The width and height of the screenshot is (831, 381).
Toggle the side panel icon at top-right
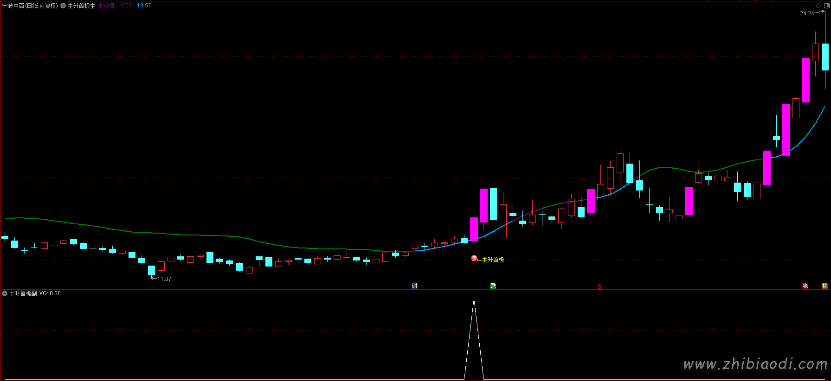pyautogui.click(x=826, y=6)
